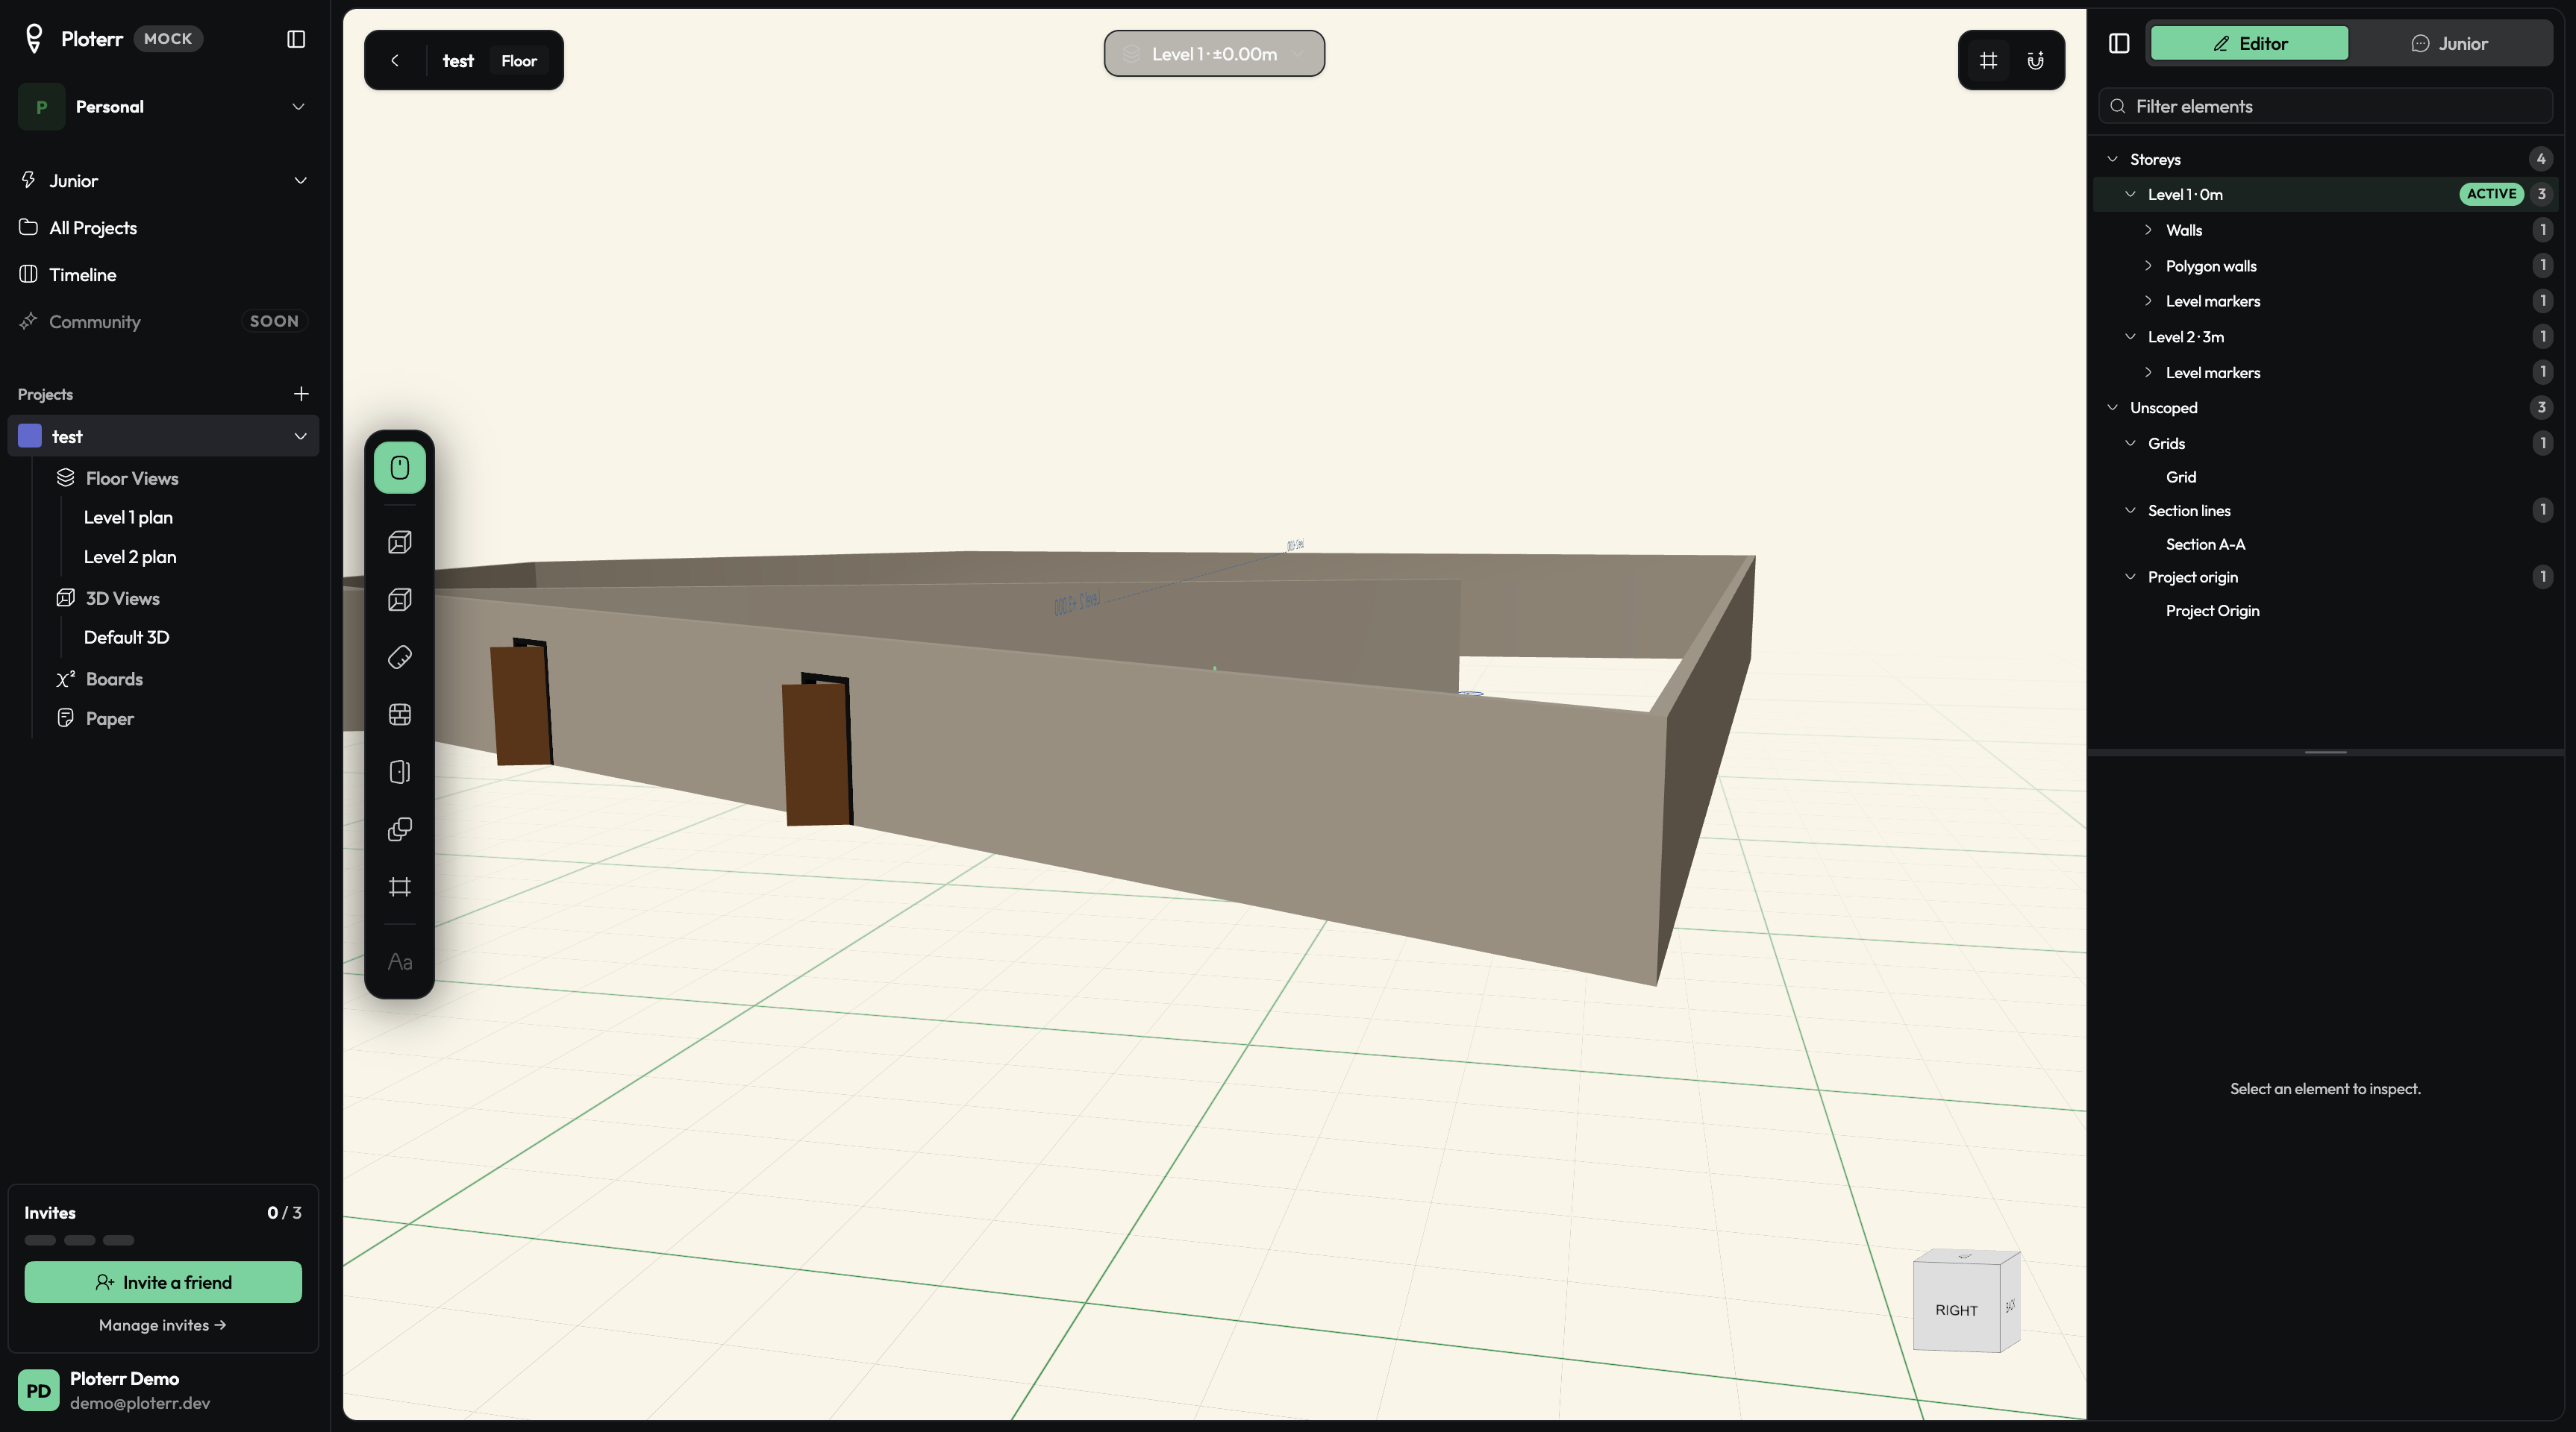Open Timeline page
2576x1432 pixels.
tap(83, 274)
